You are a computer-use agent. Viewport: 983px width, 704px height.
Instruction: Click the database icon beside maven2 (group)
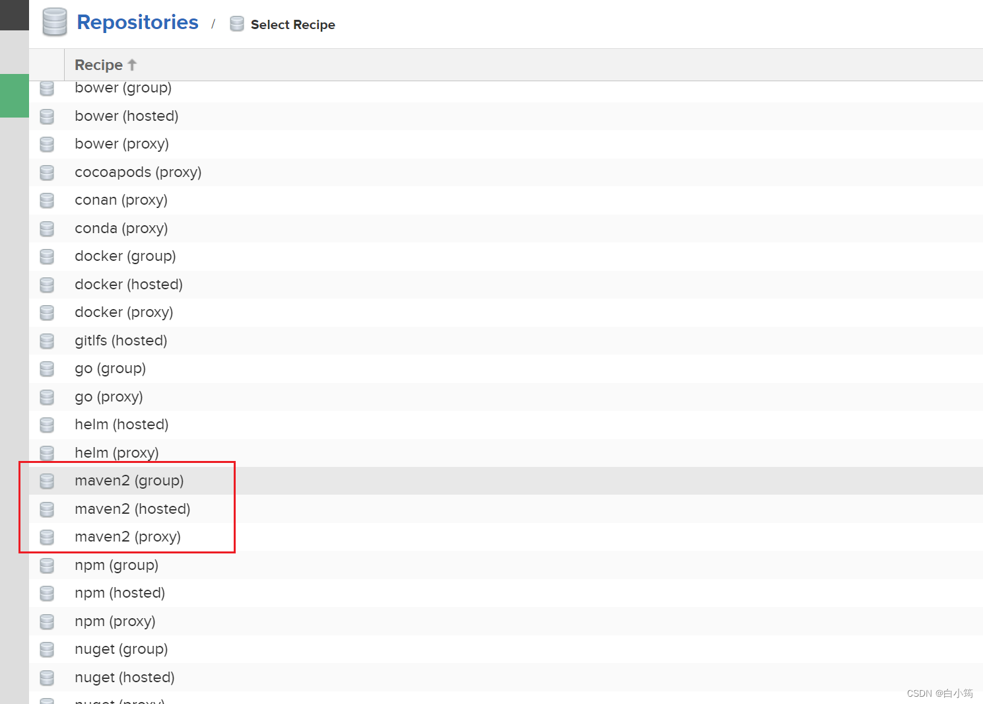coord(47,481)
